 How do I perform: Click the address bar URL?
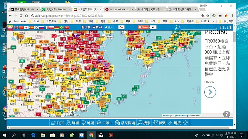[x=69, y=16]
